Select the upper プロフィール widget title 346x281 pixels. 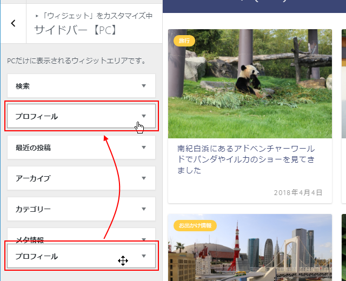(x=37, y=117)
